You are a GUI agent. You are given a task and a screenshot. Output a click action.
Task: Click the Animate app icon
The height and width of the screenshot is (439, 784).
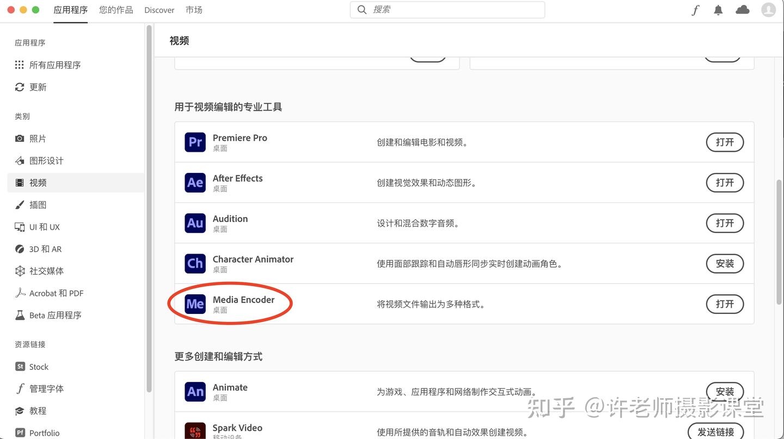195,392
